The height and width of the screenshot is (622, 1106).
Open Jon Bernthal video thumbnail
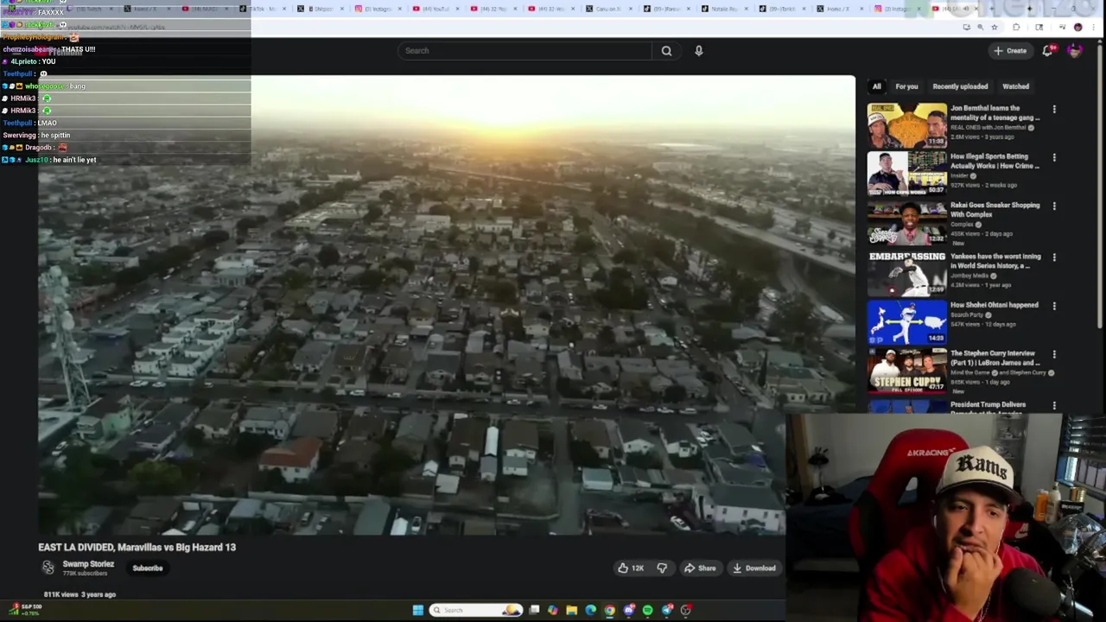(x=907, y=125)
